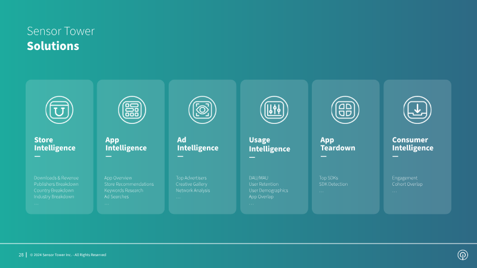Click the Downloads & Revenue text

coord(56,177)
